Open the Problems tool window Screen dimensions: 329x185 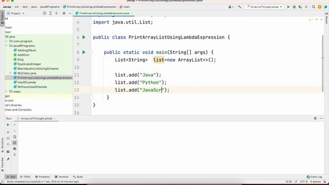coord(42,177)
